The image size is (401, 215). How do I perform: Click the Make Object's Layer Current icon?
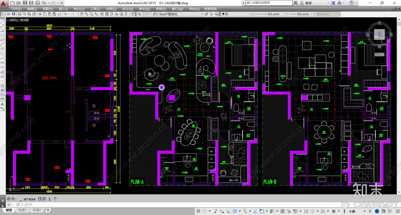pos(207,14)
